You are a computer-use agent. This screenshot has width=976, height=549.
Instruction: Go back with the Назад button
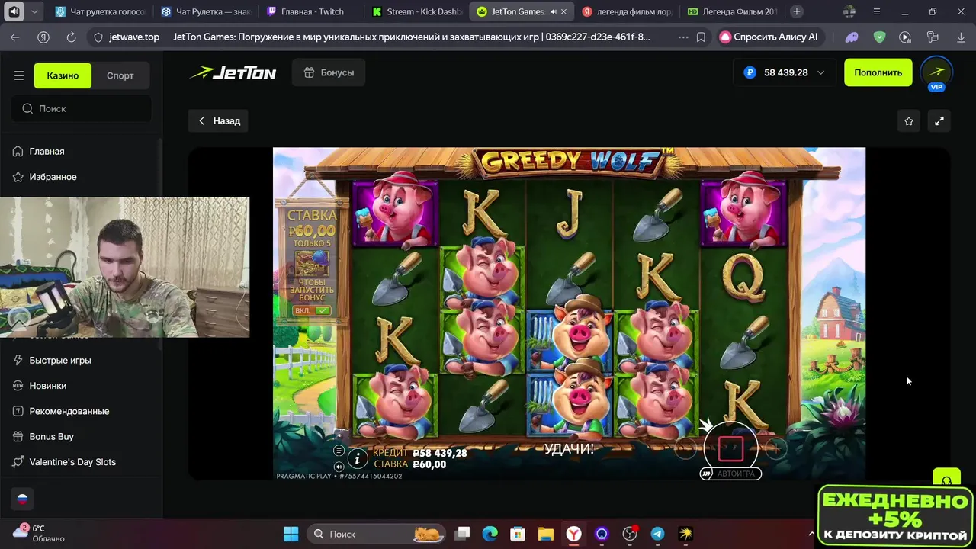point(219,120)
